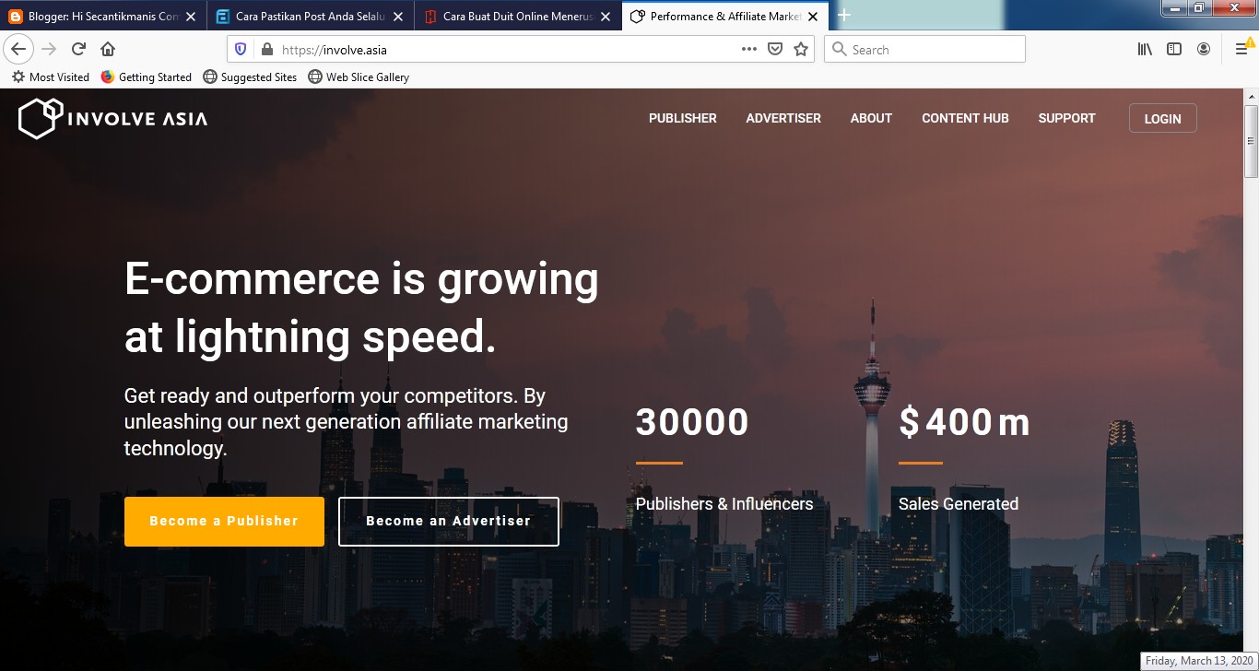
Task: Reload the current page
Action: coord(78,49)
